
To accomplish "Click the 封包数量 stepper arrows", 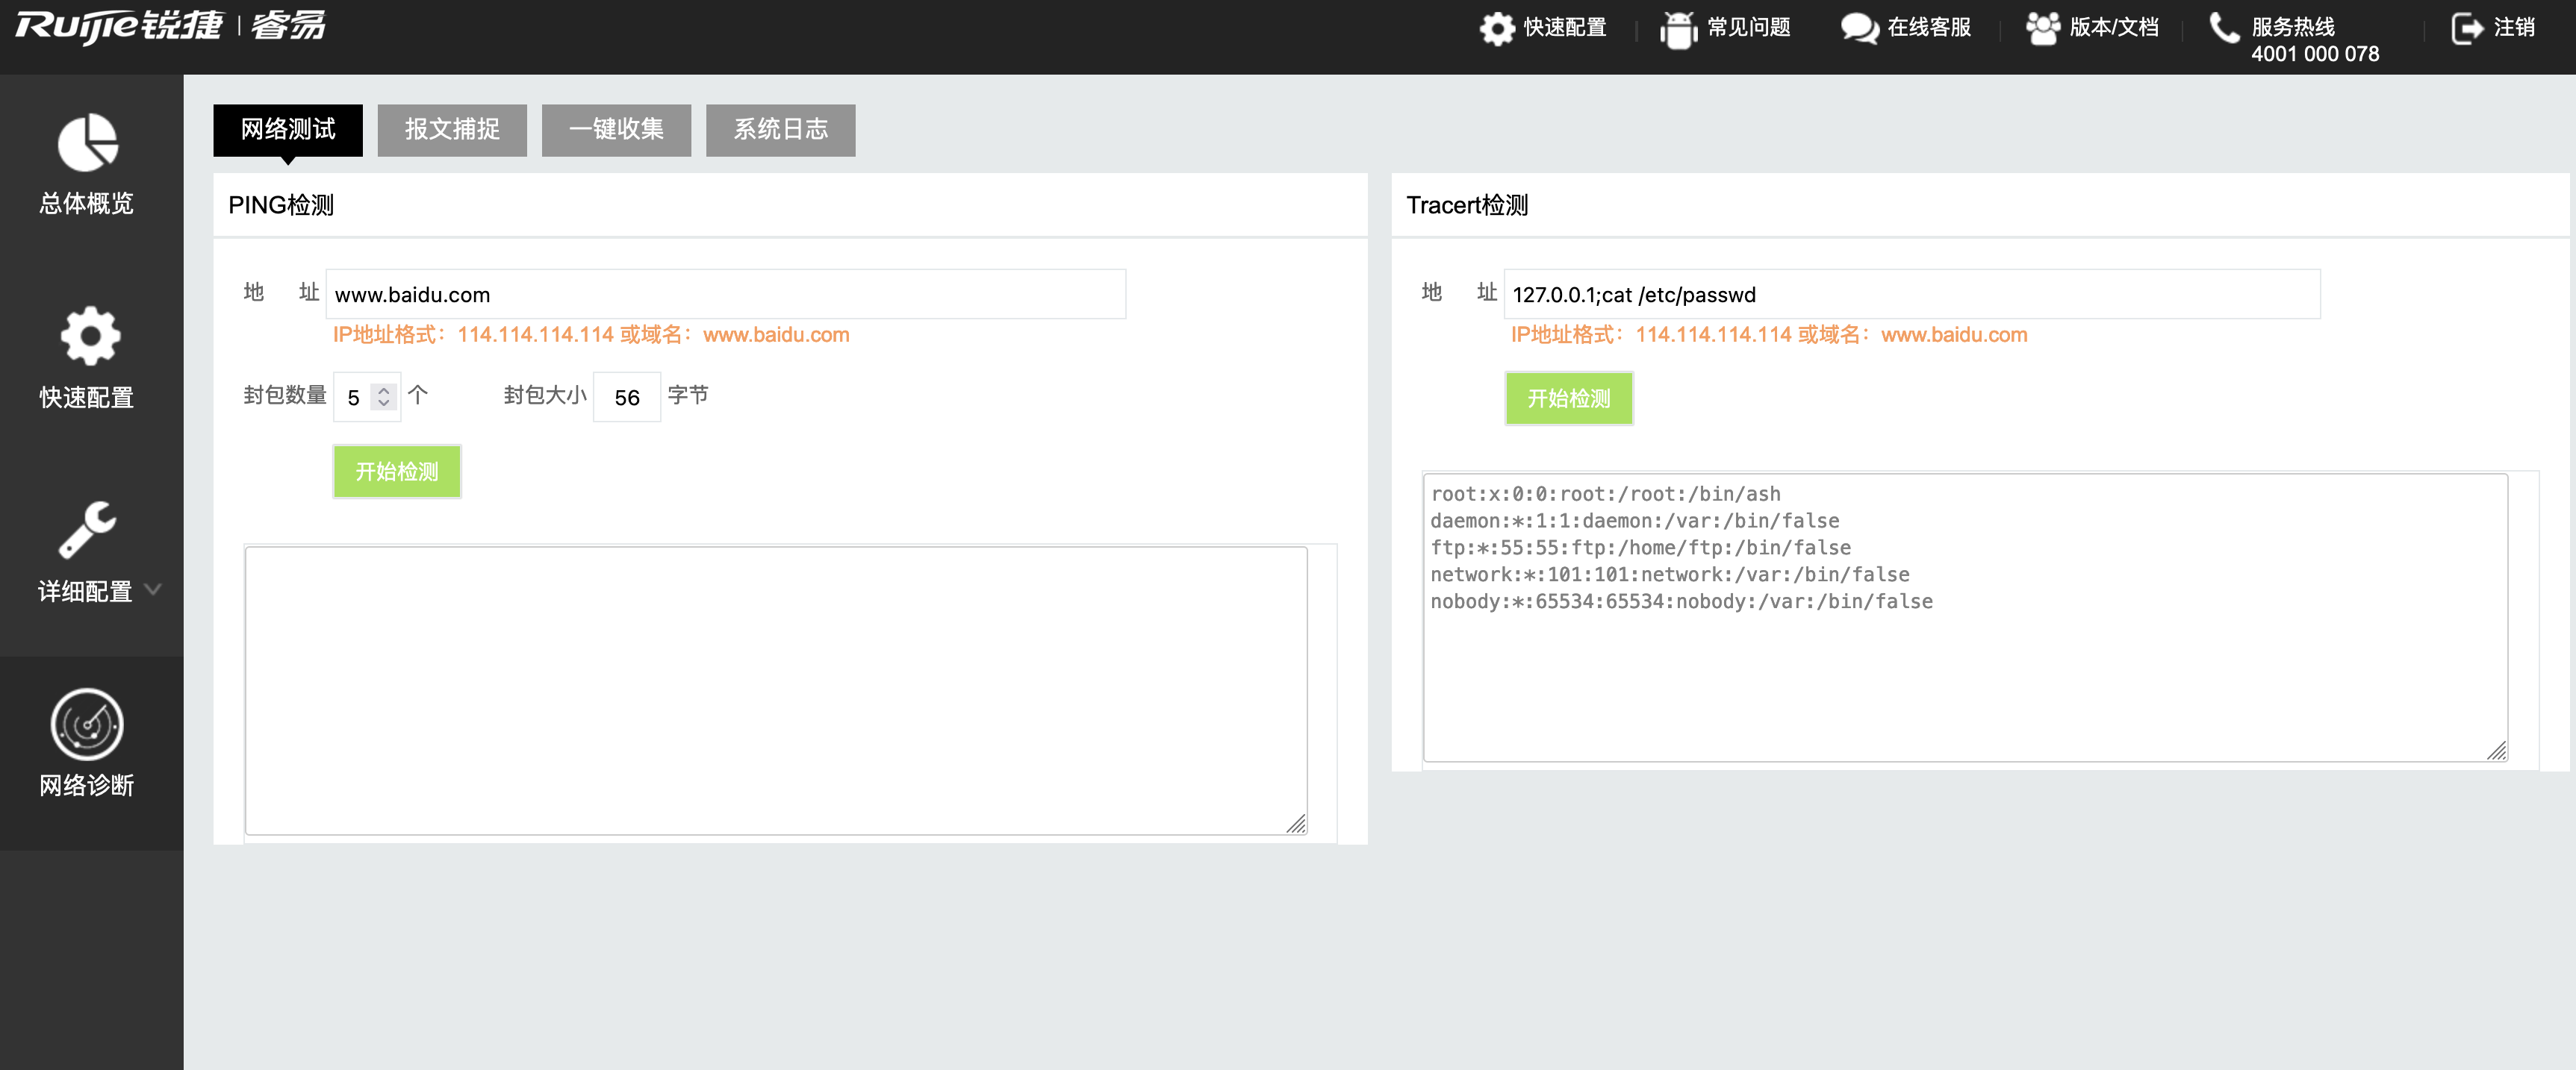I will tap(383, 397).
